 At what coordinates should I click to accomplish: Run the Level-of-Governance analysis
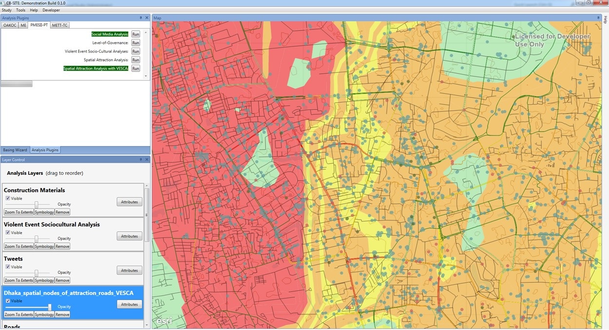[x=135, y=43]
